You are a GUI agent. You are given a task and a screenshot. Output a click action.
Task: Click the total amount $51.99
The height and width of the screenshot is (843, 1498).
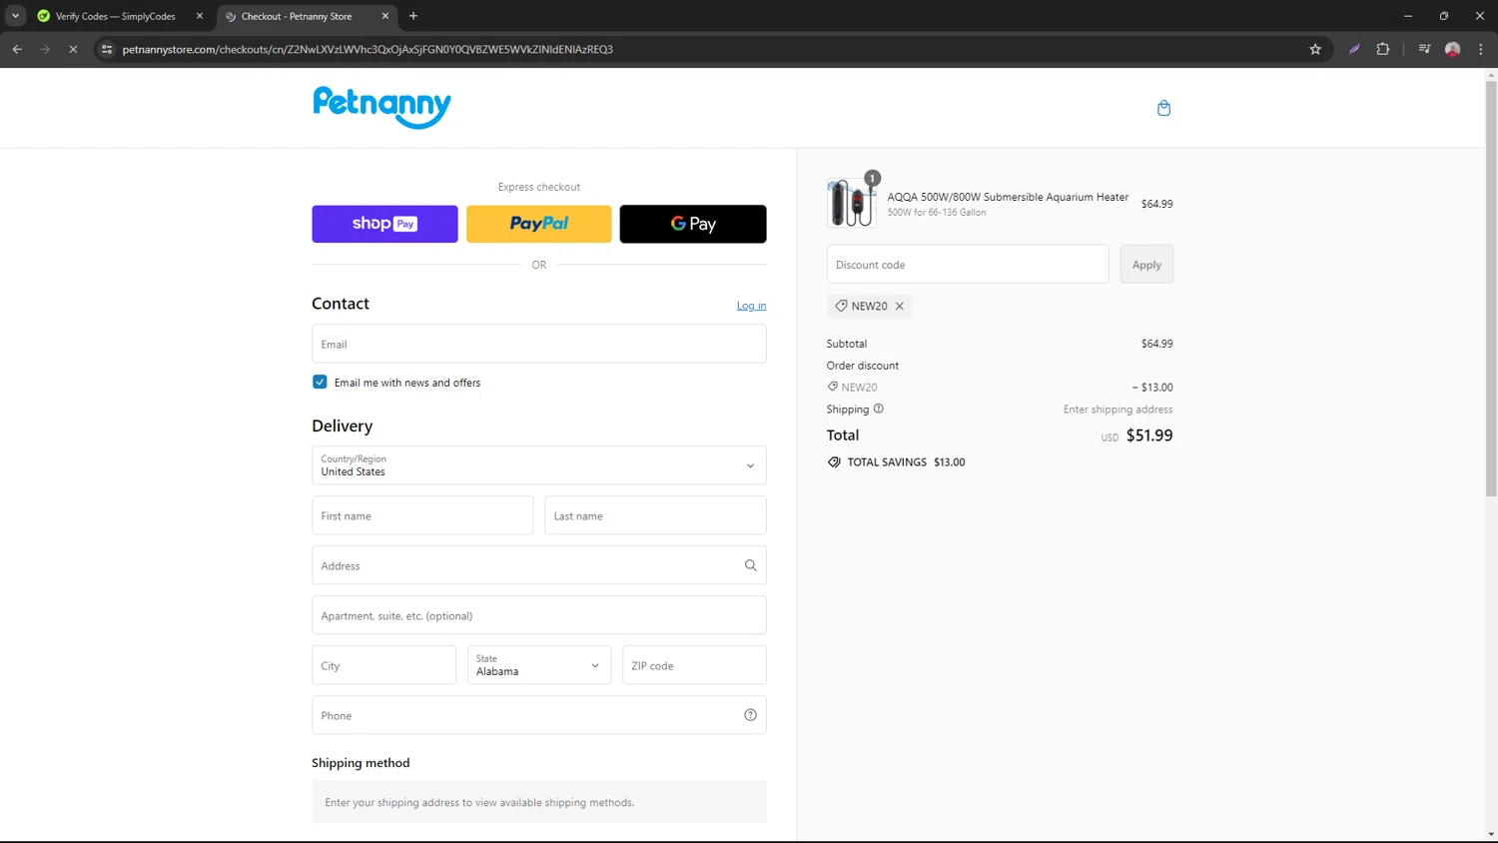pyautogui.click(x=1149, y=435)
